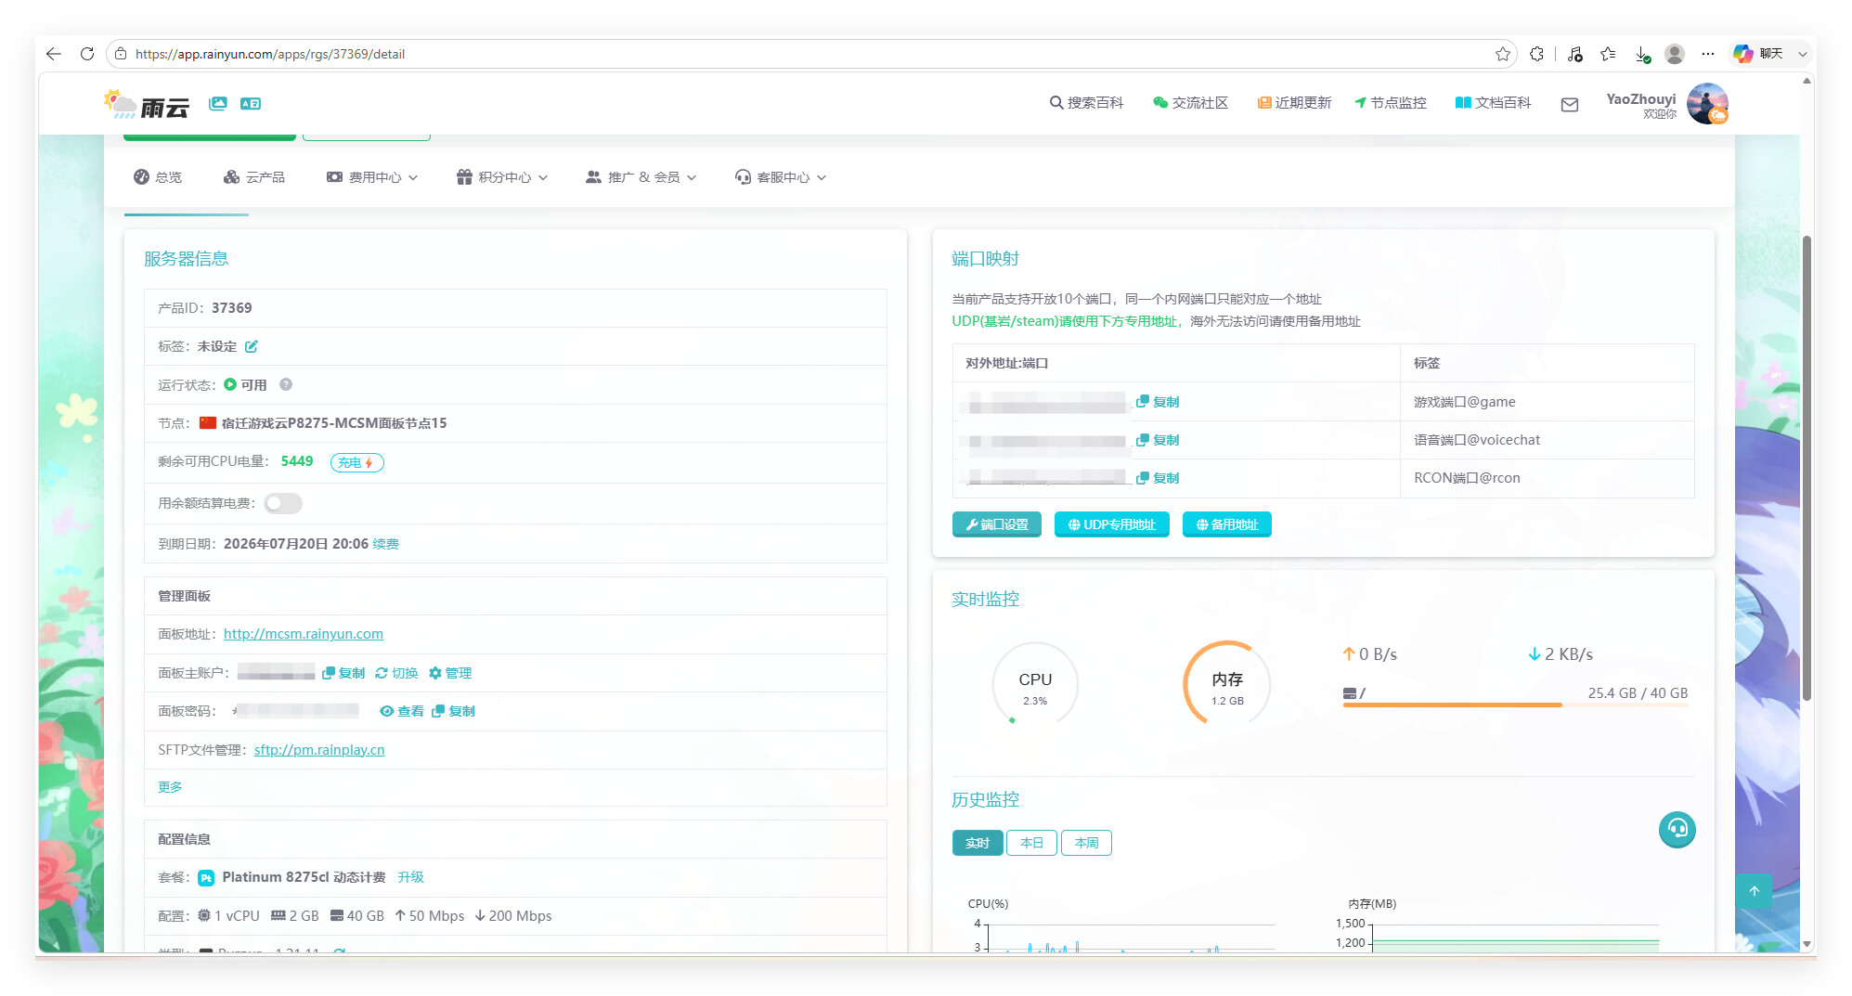Reveal the 面板密码 with 查看
This screenshot has width=1852, height=996.
point(402,711)
